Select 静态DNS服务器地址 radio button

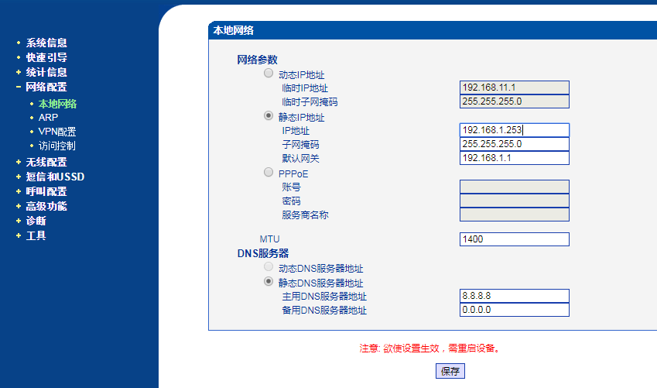click(x=269, y=282)
